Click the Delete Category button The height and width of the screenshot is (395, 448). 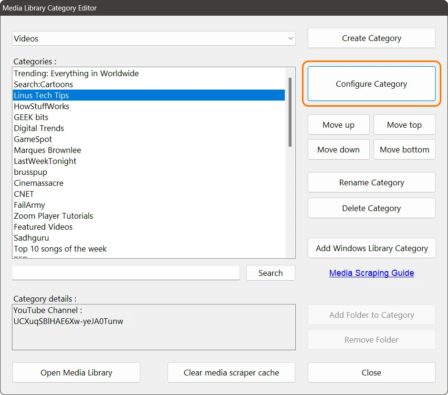pyautogui.click(x=372, y=208)
